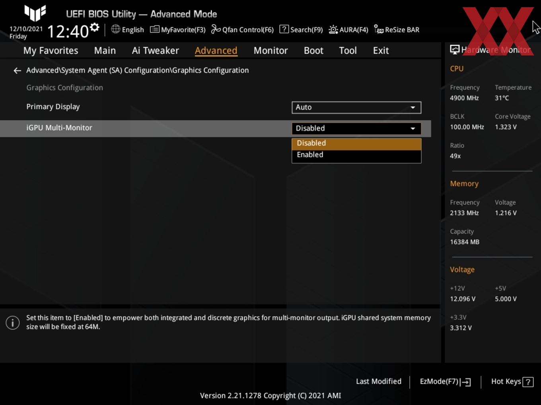Click Ratio value 49x

point(455,156)
